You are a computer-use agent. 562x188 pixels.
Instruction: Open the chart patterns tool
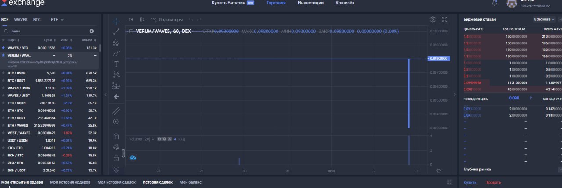click(116, 75)
